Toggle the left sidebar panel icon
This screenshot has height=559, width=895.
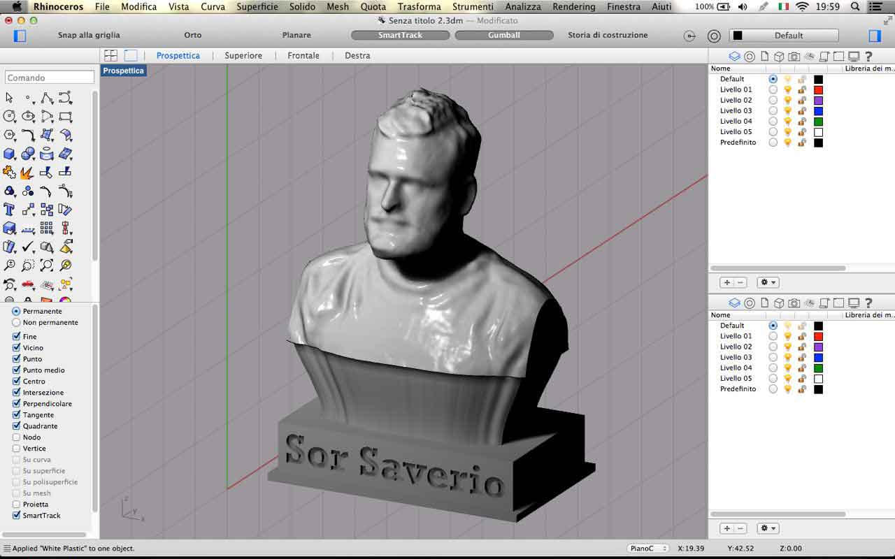(x=20, y=36)
